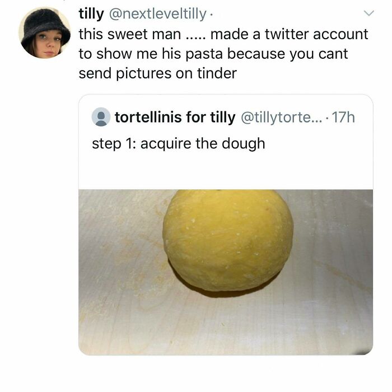Click the this sweet man text
Image resolution: width=392 pixels, height=392 pixels.
[129, 34]
